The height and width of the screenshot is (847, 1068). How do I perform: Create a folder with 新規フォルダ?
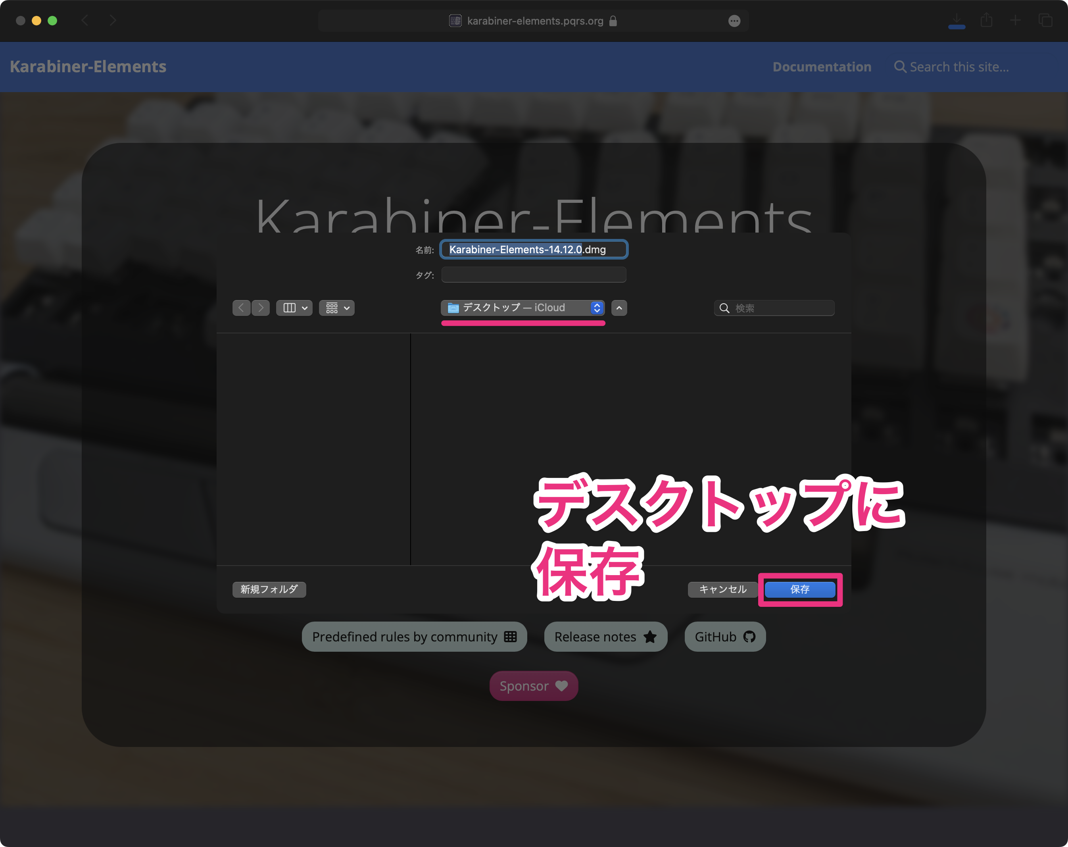click(x=269, y=589)
